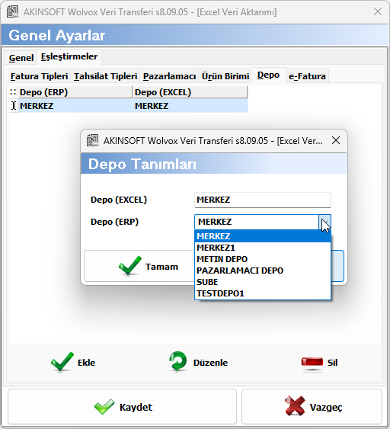Select PAZARLAMACI DEPO option
This screenshot has height=429, width=390.
coord(263,271)
